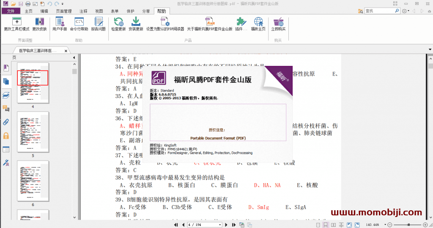
Task: Open the Signatures pen panel in sidebar
Action: [6, 163]
